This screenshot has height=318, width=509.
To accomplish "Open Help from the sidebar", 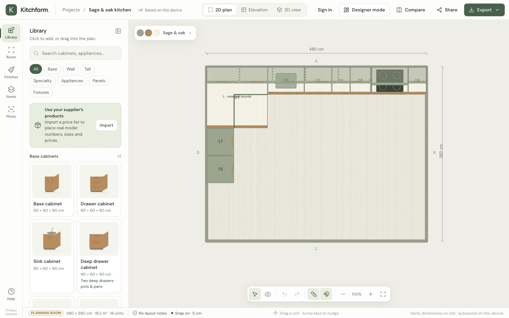I will point(11,294).
